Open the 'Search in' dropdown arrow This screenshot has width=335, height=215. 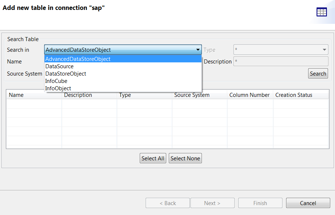tap(198, 50)
